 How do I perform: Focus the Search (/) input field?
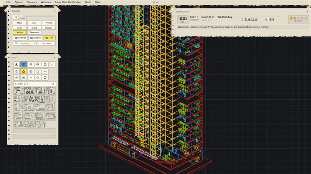pyautogui.click(x=35, y=84)
